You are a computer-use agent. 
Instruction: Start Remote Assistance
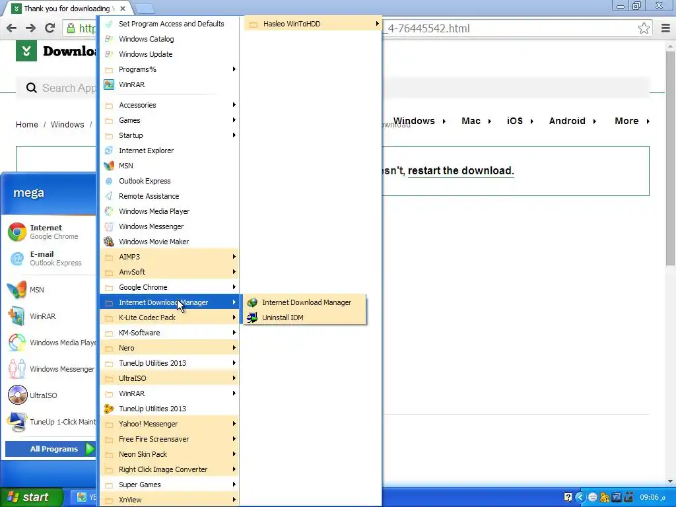pos(170,195)
